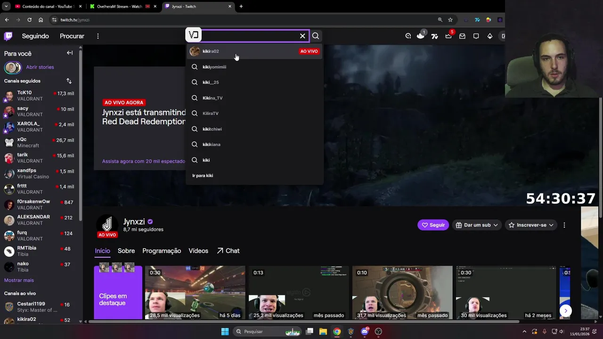The height and width of the screenshot is (339, 603).
Task: Open a new Chrome tab
Action: point(241,7)
